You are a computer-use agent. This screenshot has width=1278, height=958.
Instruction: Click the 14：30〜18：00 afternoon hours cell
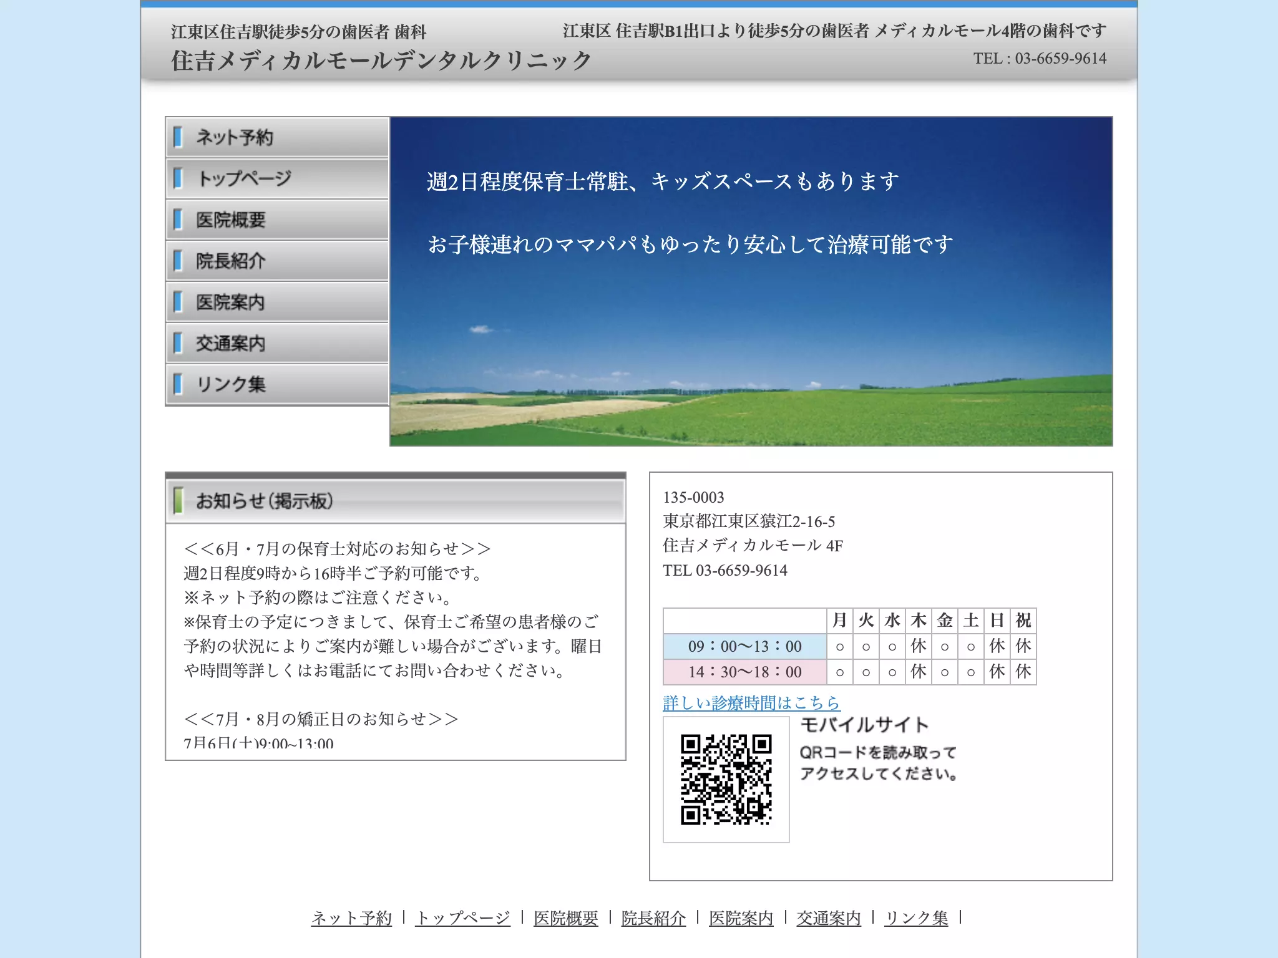point(745,672)
